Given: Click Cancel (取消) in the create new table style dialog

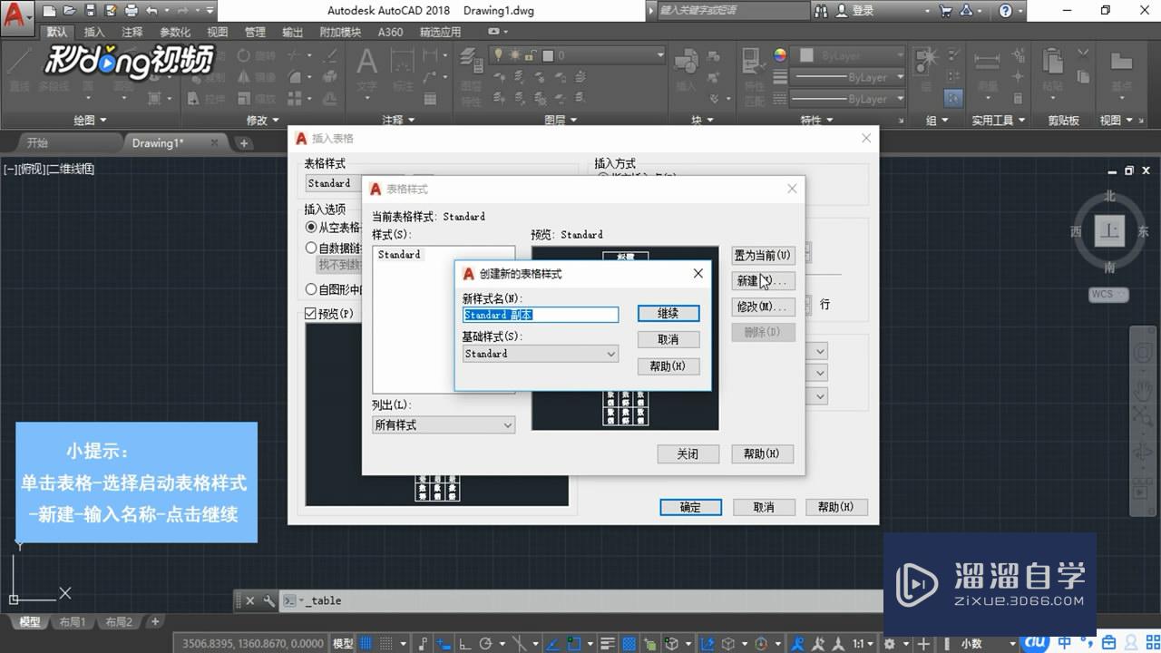Looking at the screenshot, I should pyautogui.click(x=668, y=339).
